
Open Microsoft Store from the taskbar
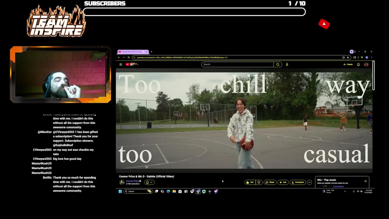click(180, 191)
